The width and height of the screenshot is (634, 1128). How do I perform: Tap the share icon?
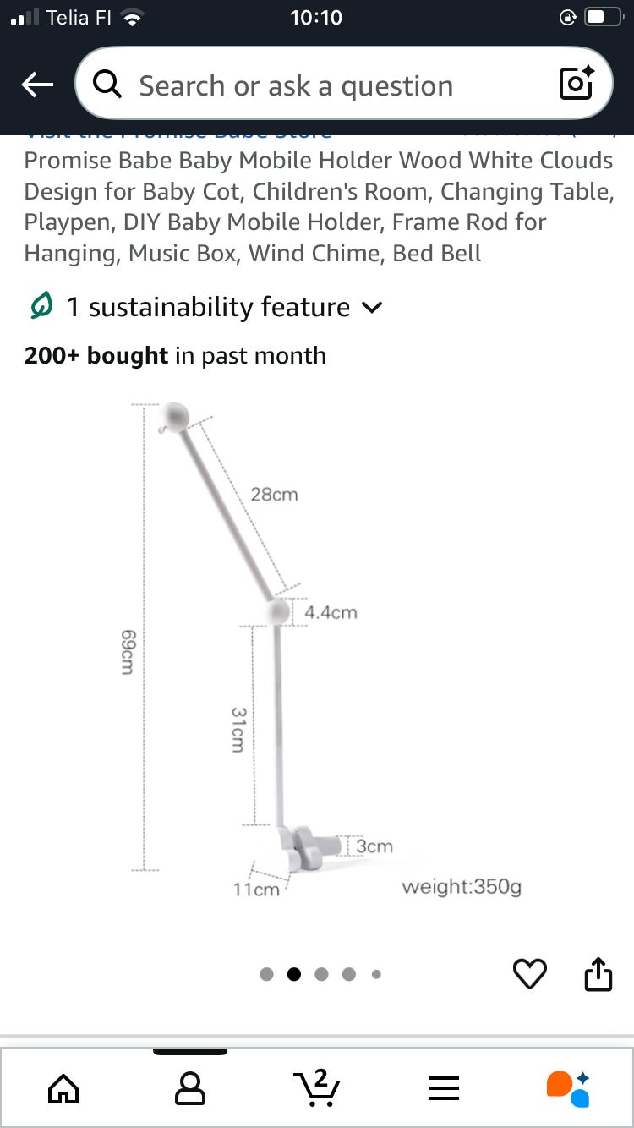(x=598, y=973)
